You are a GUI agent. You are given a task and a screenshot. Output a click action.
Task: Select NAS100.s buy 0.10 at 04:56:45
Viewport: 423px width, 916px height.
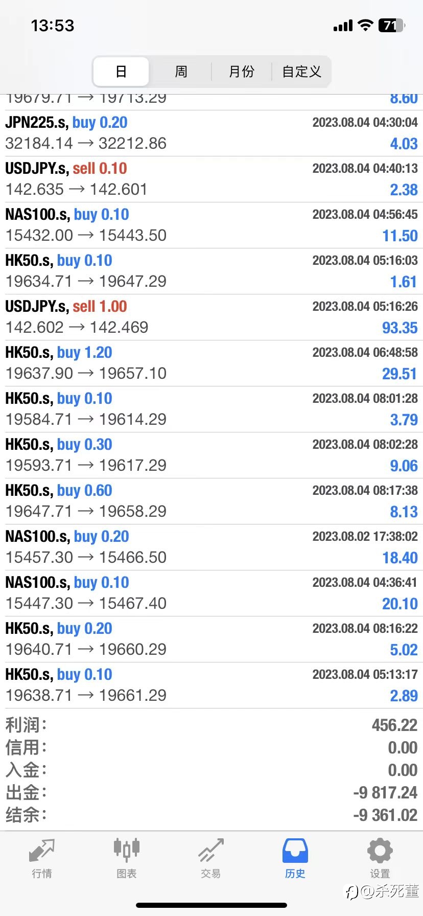click(x=212, y=225)
